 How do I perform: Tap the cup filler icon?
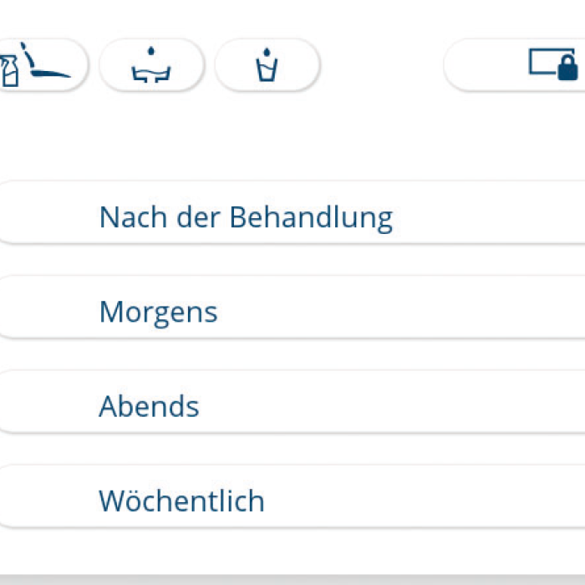[x=267, y=64]
